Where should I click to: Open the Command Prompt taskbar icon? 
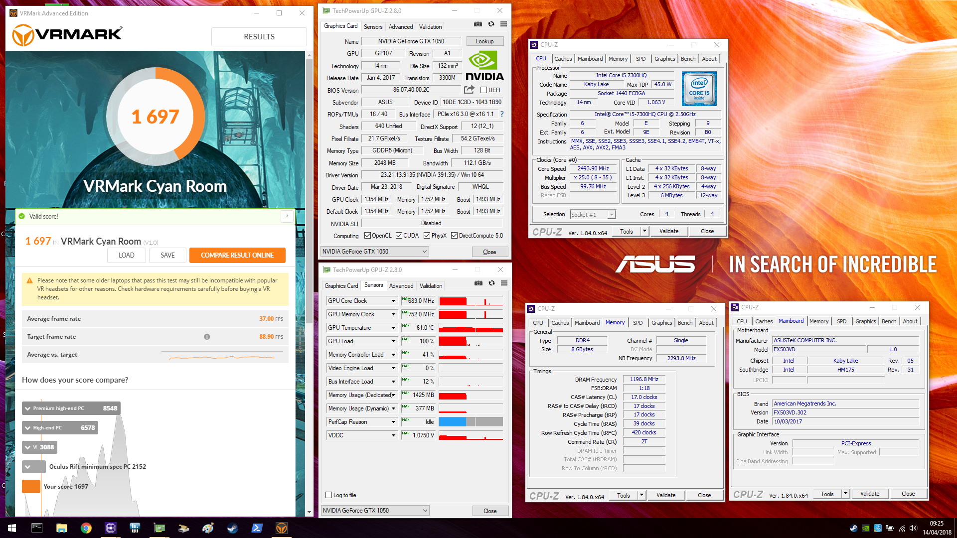[x=37, y=528]
